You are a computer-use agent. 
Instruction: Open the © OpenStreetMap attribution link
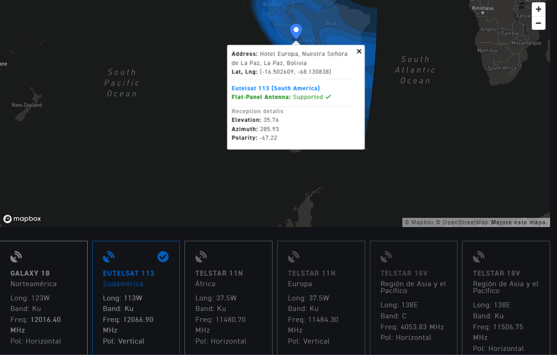pyautogui.click(x=462, y=222)
